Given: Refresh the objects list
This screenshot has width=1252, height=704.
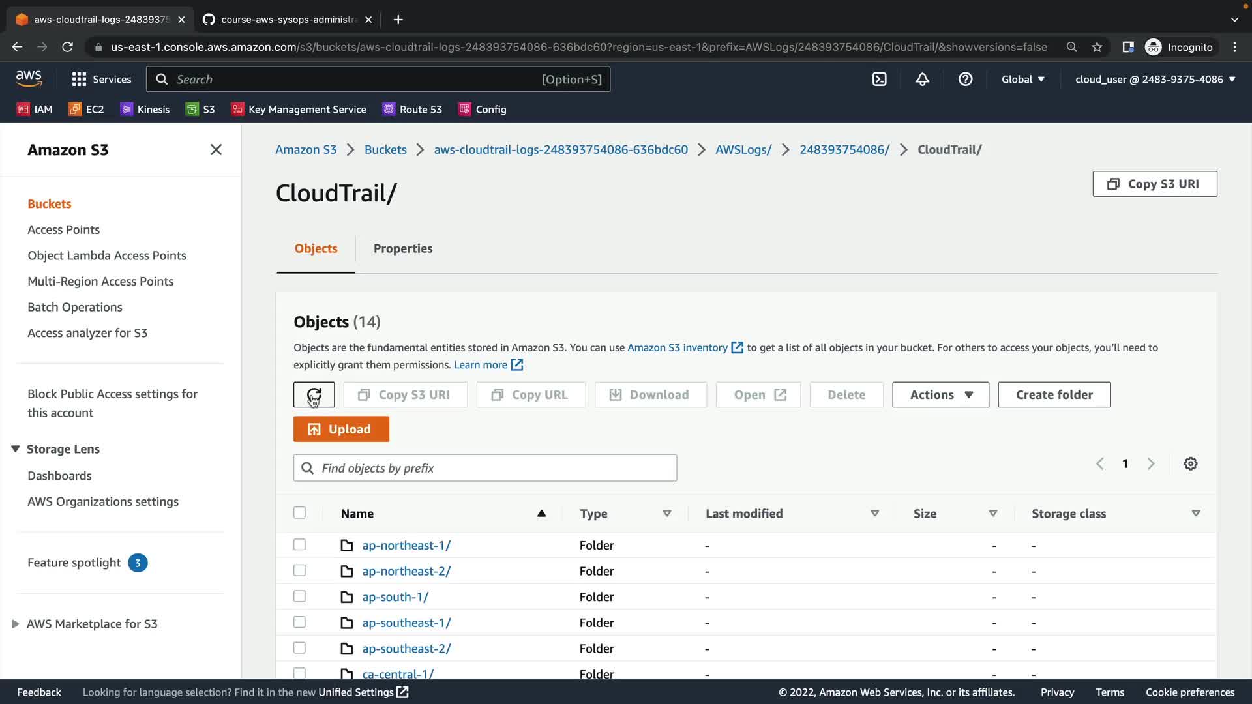Looking at the screenshot, I should 314,394.
